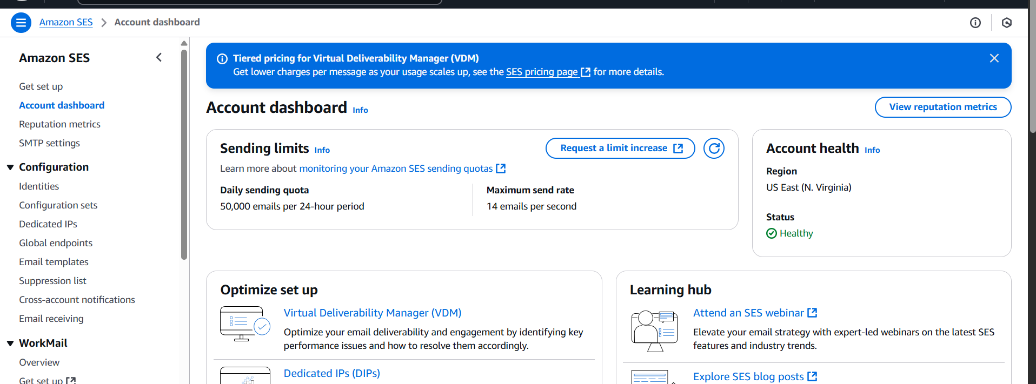Screen dimensions: 1036x384
Task: Click the external link icon next to Explore SES blog posts
Action: (812, 376)
